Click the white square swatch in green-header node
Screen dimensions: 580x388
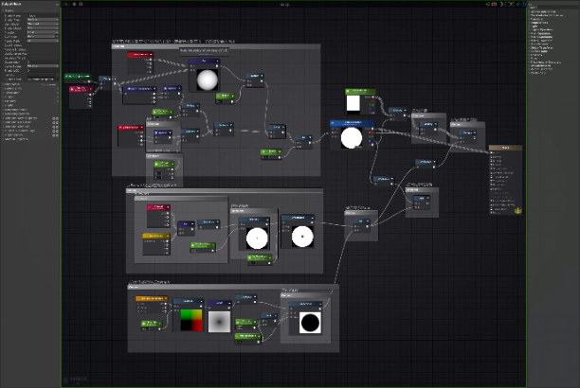353,103
